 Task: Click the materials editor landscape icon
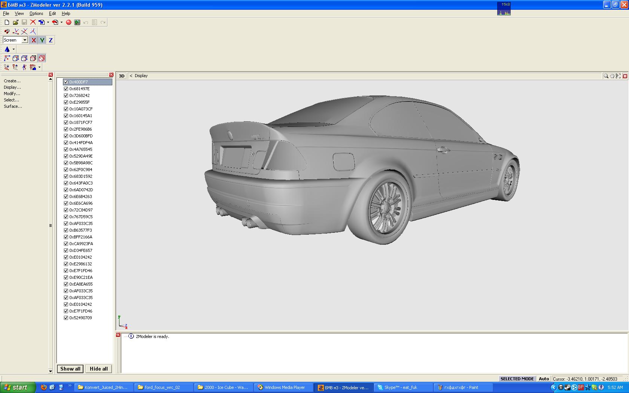[x=77, y=22]
